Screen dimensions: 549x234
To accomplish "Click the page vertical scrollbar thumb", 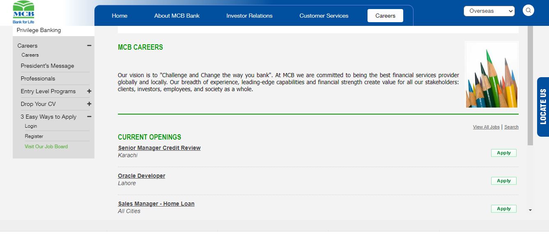I will (x=530, y=85).
